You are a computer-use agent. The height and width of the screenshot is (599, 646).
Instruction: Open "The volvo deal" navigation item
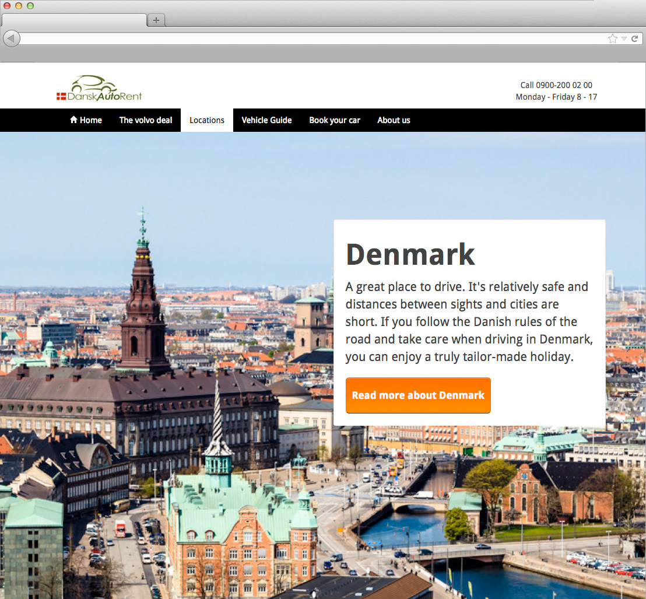[146, 120]
